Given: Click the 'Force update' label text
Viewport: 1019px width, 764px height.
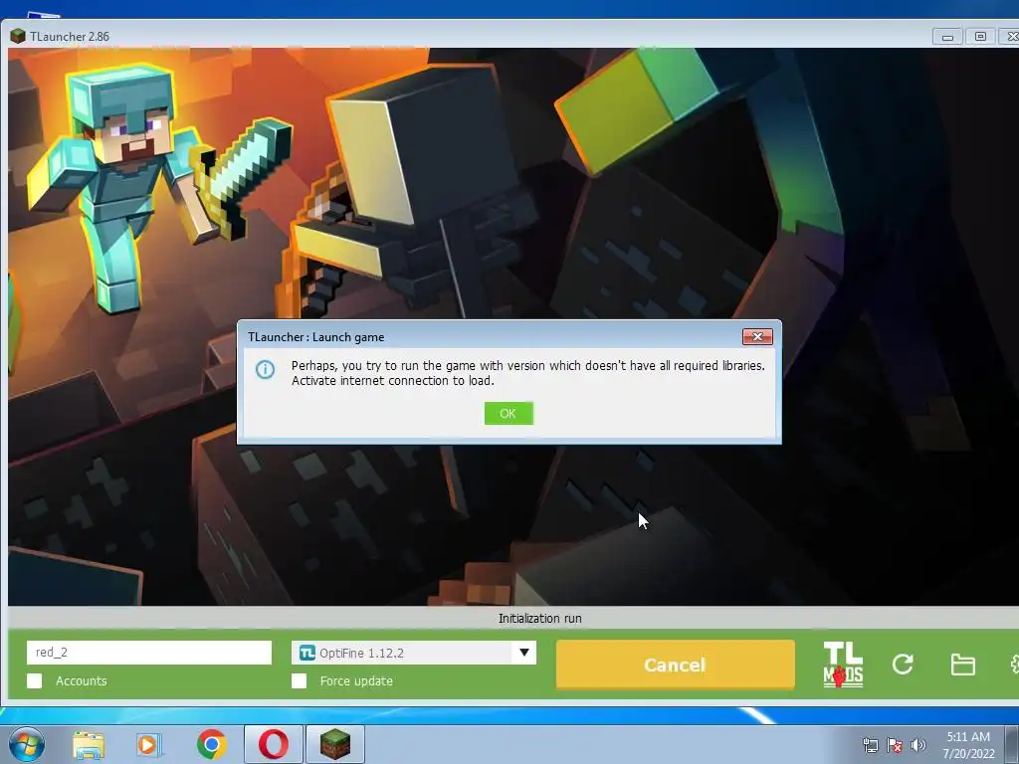Looking at the screenshot, I should [x=356, y=680].
